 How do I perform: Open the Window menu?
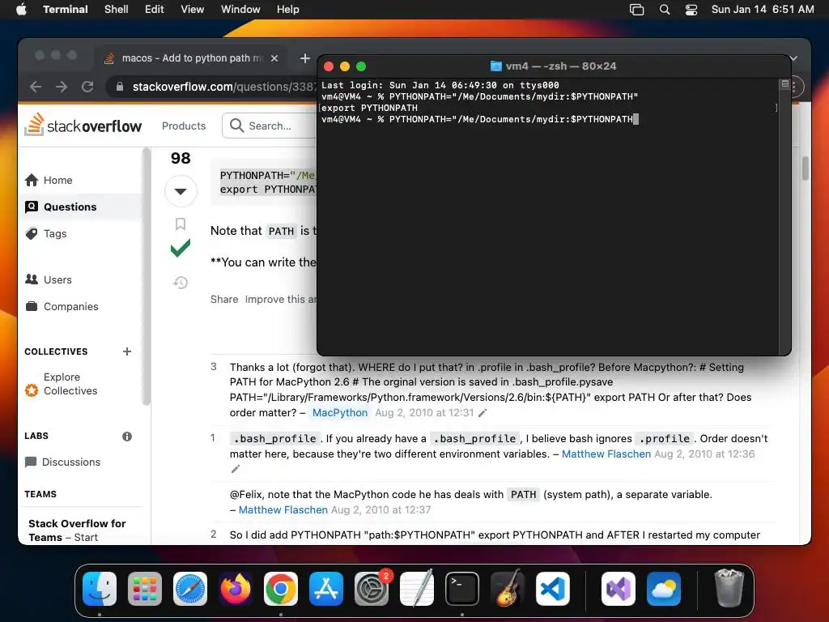pyautogui.click(x=240, y=10)
